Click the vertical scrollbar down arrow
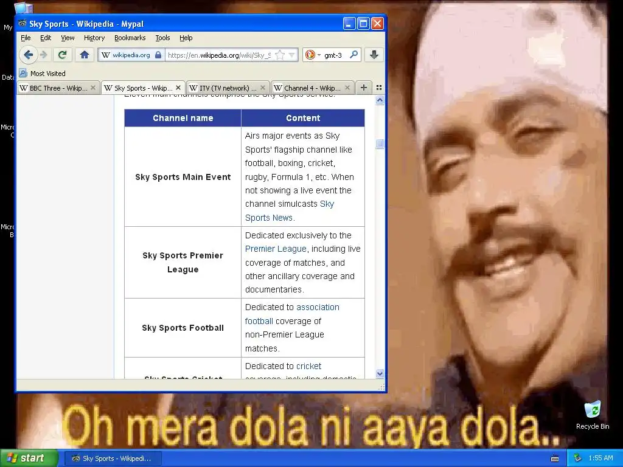This screenshot has width=623, height=467. coord(380,374)
